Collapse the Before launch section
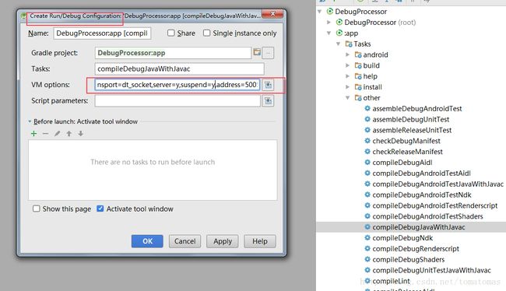The image size is (506, 291). click(30, 121)
